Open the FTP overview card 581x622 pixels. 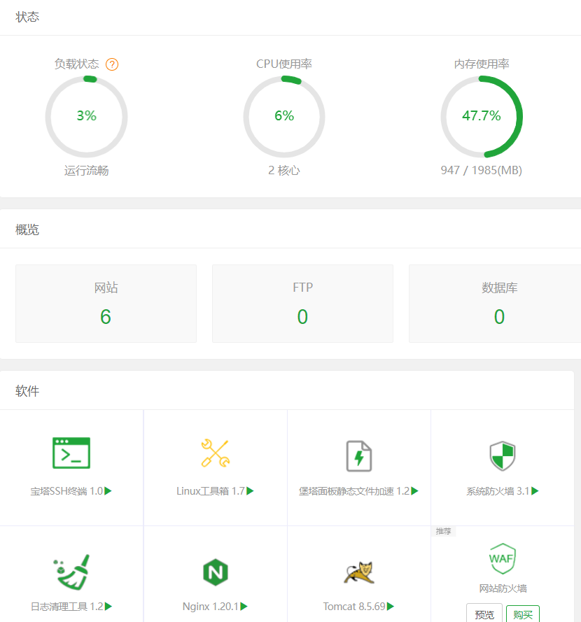point(302,304)
